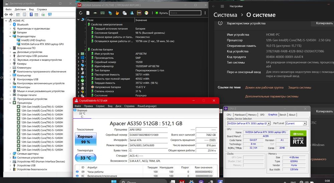334x183 pixels.
Task: Click the Refresh icon in AIDA64 toolbar
Action: coord(81,13)
